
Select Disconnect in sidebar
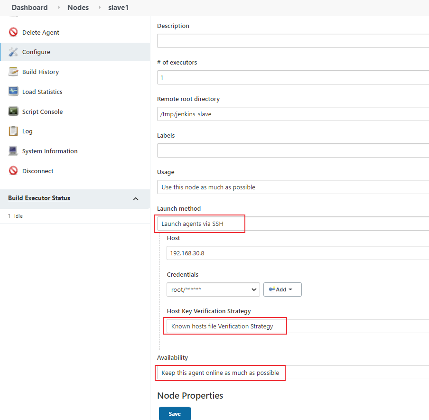click(38, 171)
